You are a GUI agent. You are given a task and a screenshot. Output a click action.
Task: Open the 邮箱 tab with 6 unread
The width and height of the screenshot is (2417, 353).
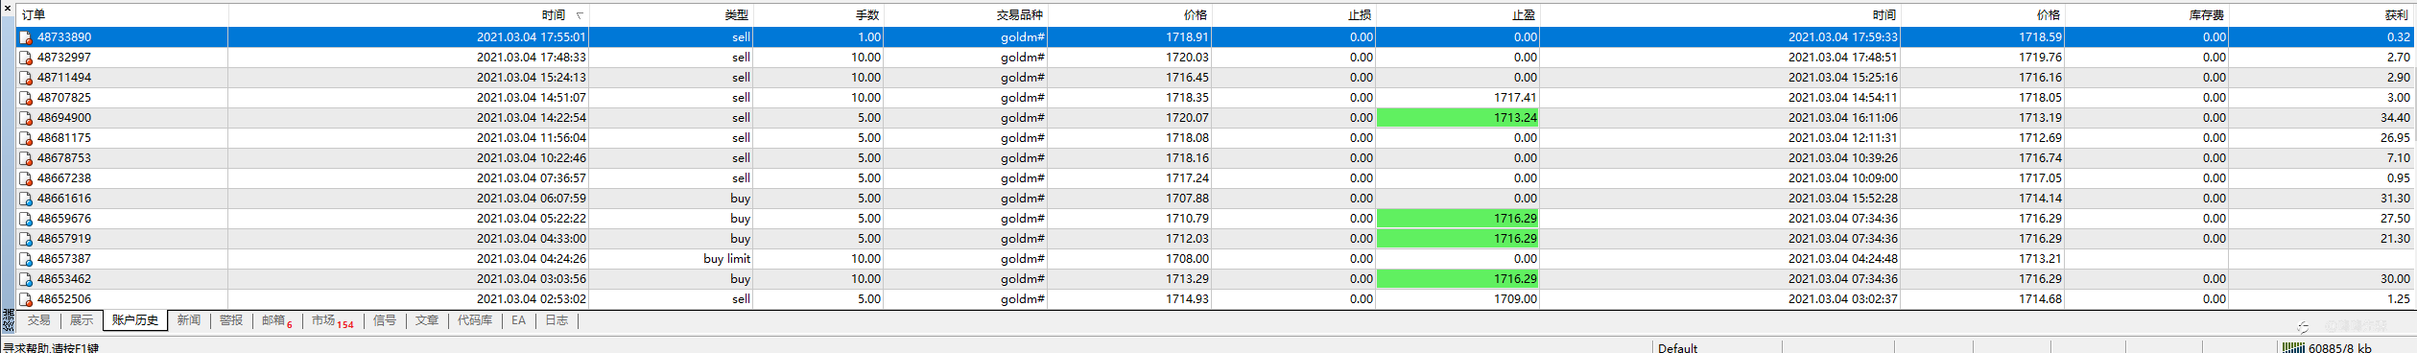point(277,320)
